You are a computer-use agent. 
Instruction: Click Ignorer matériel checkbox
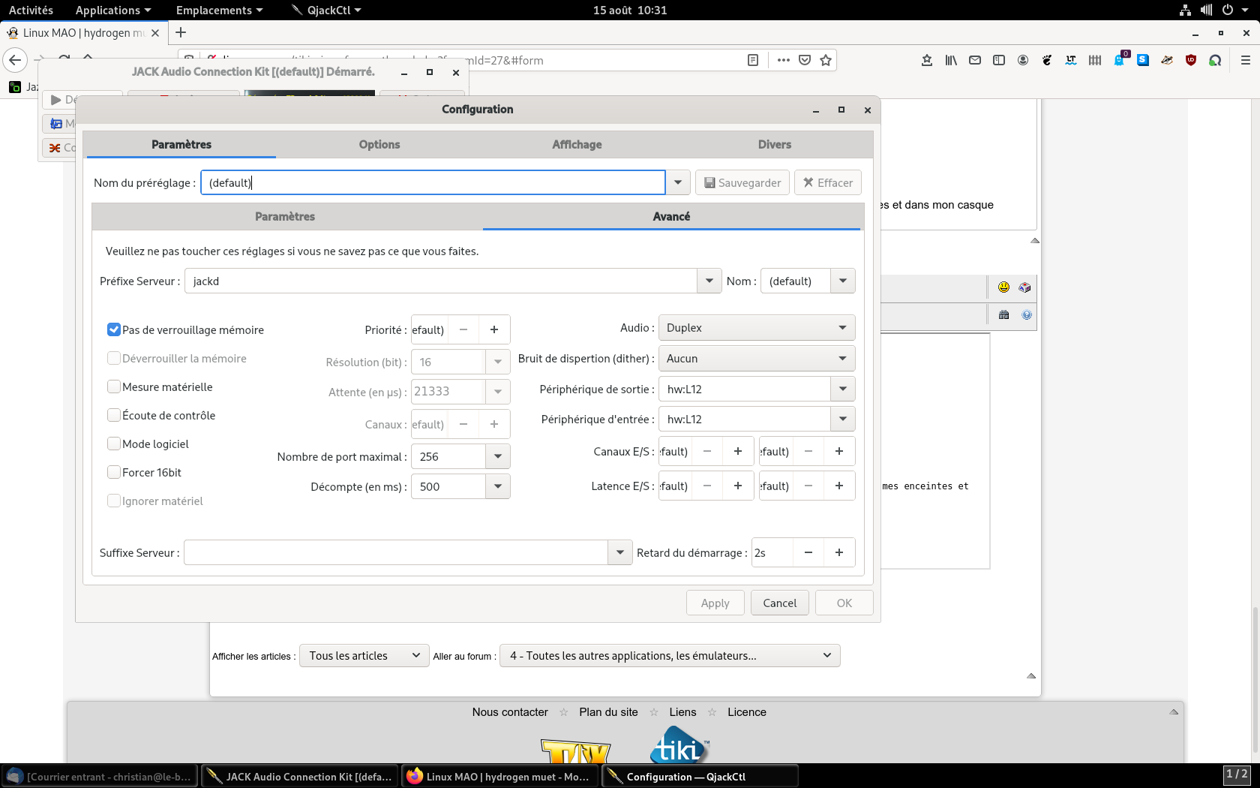point(114,501)
